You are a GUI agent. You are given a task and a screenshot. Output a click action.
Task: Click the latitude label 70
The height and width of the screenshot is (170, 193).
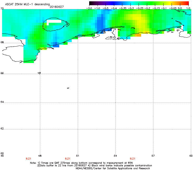click(2, 9)
